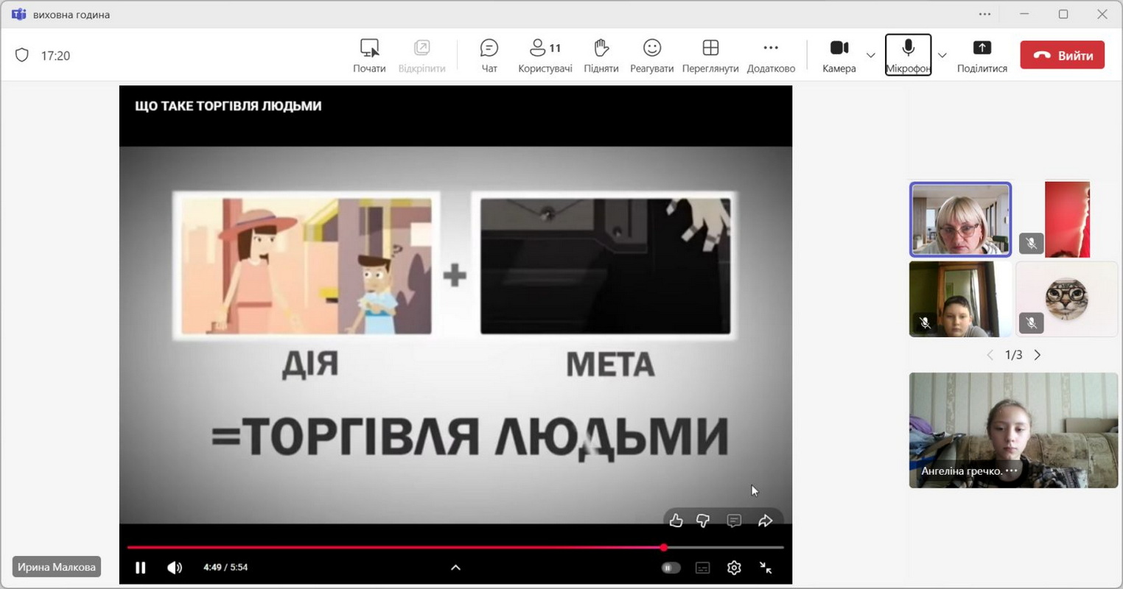Image resolution: width=1123 pixels, height=589 pixels.
Task: Leave the meeting with Вийти button
Action: click(x=1062, y=55)
